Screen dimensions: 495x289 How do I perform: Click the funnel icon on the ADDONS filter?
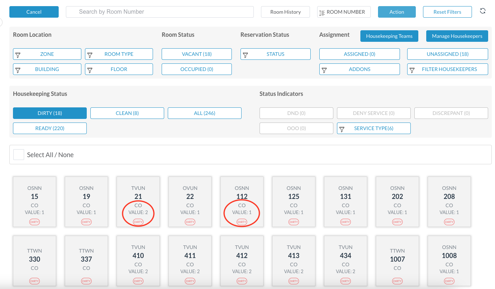325,69
